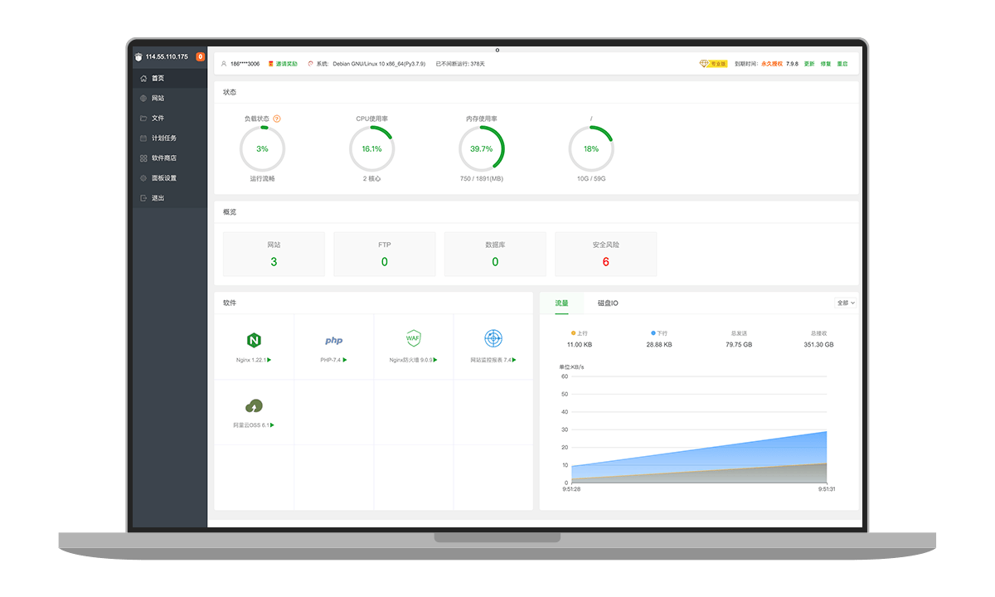Image resolution: width=995 pixels, height=597 pixels.
Task: Open the 软件商店 software store item
Action: pos(170,158)
